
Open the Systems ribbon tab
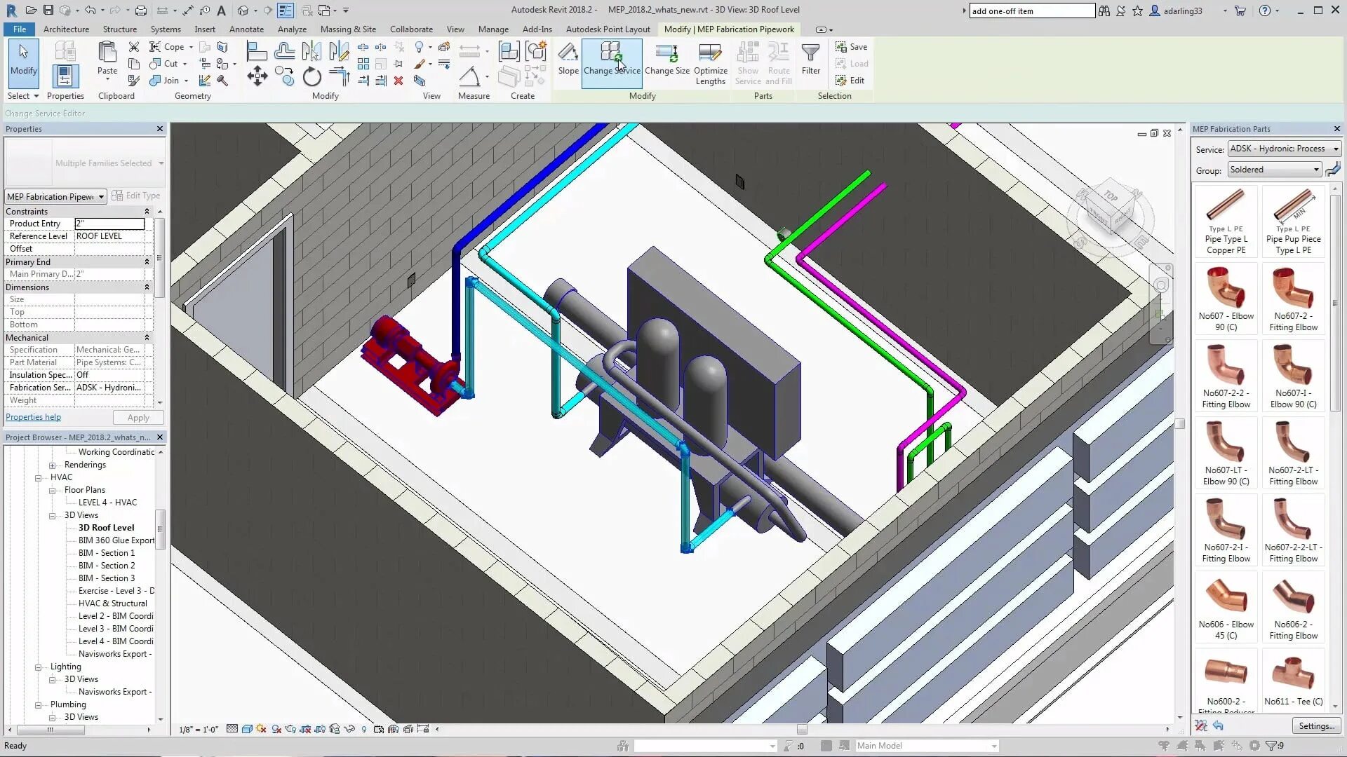coord(165,29)
